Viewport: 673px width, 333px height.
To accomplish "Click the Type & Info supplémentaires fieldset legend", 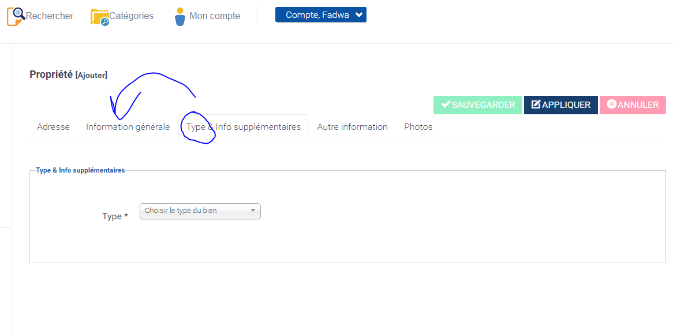I will (80, 170).
